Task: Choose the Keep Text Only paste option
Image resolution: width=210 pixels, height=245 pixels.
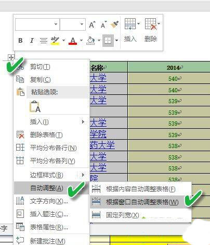Action: (x=35, y=106)
